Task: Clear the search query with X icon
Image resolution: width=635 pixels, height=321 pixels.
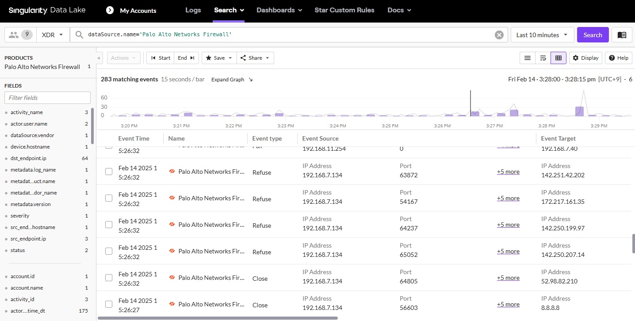Action: point(499,35)
